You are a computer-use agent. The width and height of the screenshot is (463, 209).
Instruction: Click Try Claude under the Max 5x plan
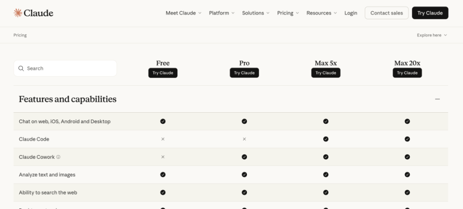[326, 73]
